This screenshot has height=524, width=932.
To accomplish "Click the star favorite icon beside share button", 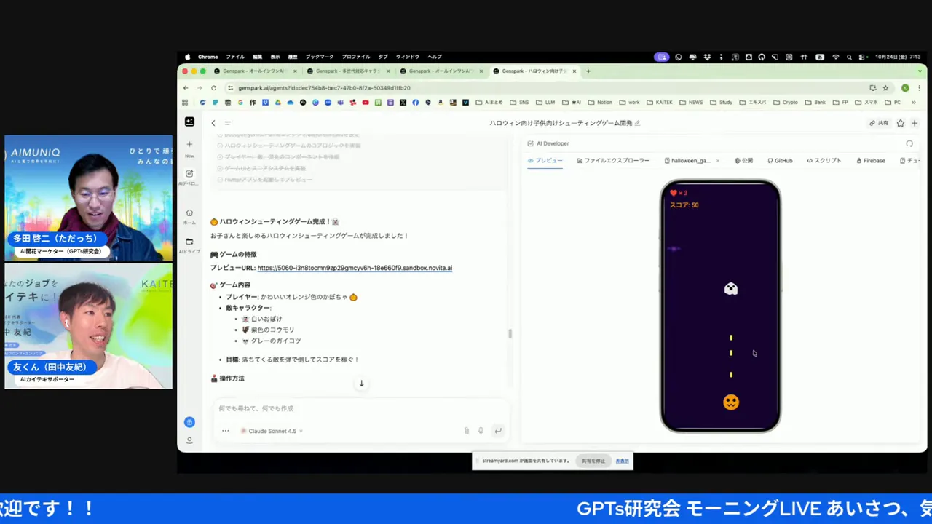I will [901, 123].
